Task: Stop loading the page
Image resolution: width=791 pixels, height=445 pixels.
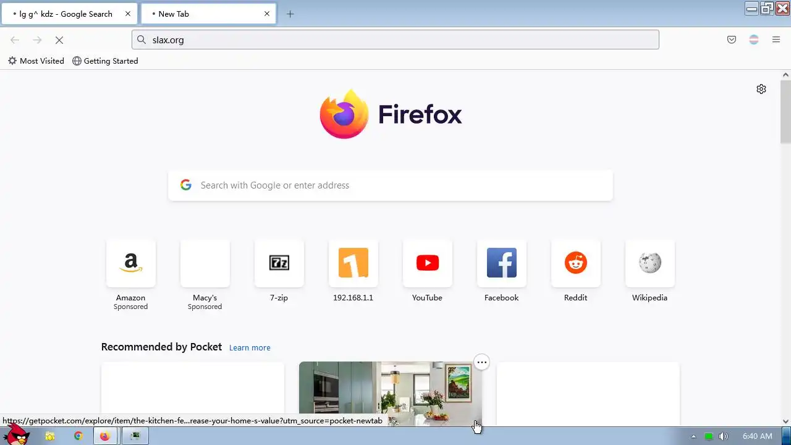Action: coord(59,40)
